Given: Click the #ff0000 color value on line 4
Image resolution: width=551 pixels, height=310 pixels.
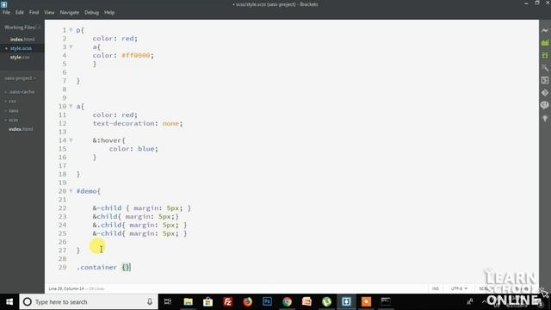Looking at the screenshot, I should pyautogui.click(x=136, y=55).
